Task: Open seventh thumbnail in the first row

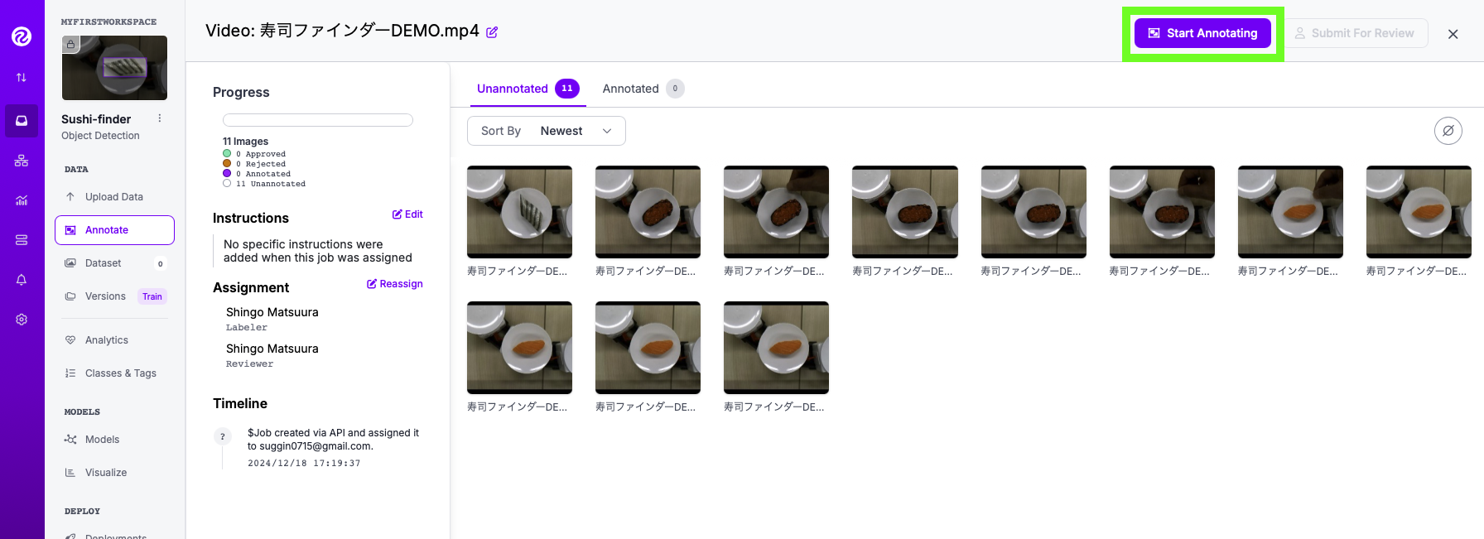Action: coord(1290,212)
